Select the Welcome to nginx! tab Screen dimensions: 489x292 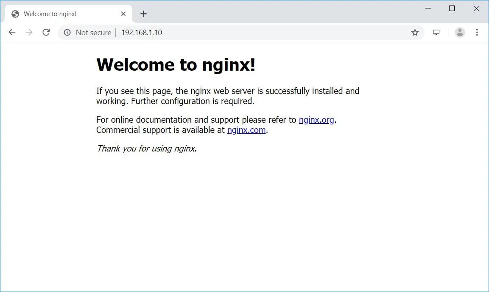tap(68, 14)
